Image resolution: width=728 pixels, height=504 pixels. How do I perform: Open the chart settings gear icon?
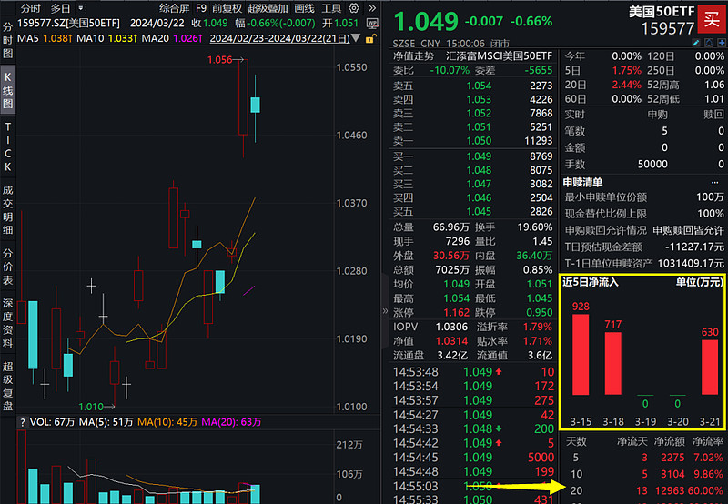pos(354,8)
